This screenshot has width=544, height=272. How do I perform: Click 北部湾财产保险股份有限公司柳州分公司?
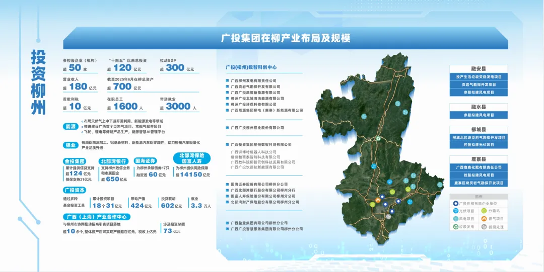point(265,202)
